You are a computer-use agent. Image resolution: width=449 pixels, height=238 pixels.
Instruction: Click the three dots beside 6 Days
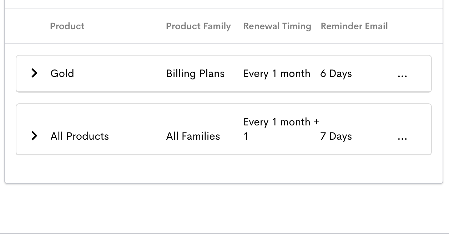[402, 76]
